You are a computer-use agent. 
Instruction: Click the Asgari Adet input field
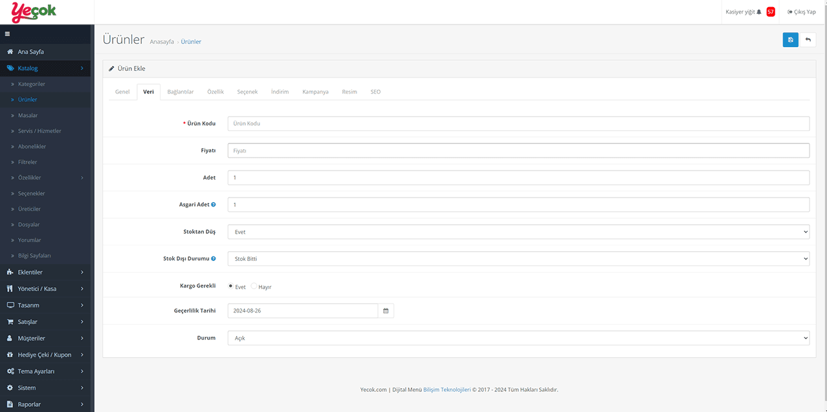coord(518,205)
